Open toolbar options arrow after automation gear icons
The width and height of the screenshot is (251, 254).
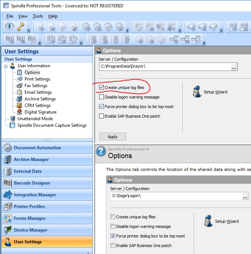128,31
